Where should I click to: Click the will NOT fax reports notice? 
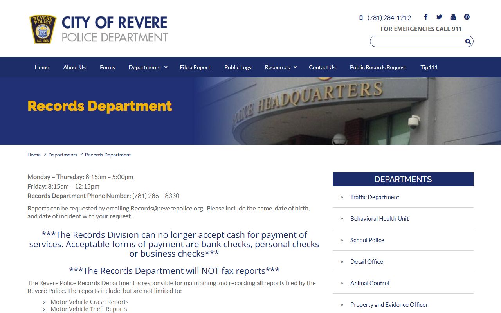point(174,271)
